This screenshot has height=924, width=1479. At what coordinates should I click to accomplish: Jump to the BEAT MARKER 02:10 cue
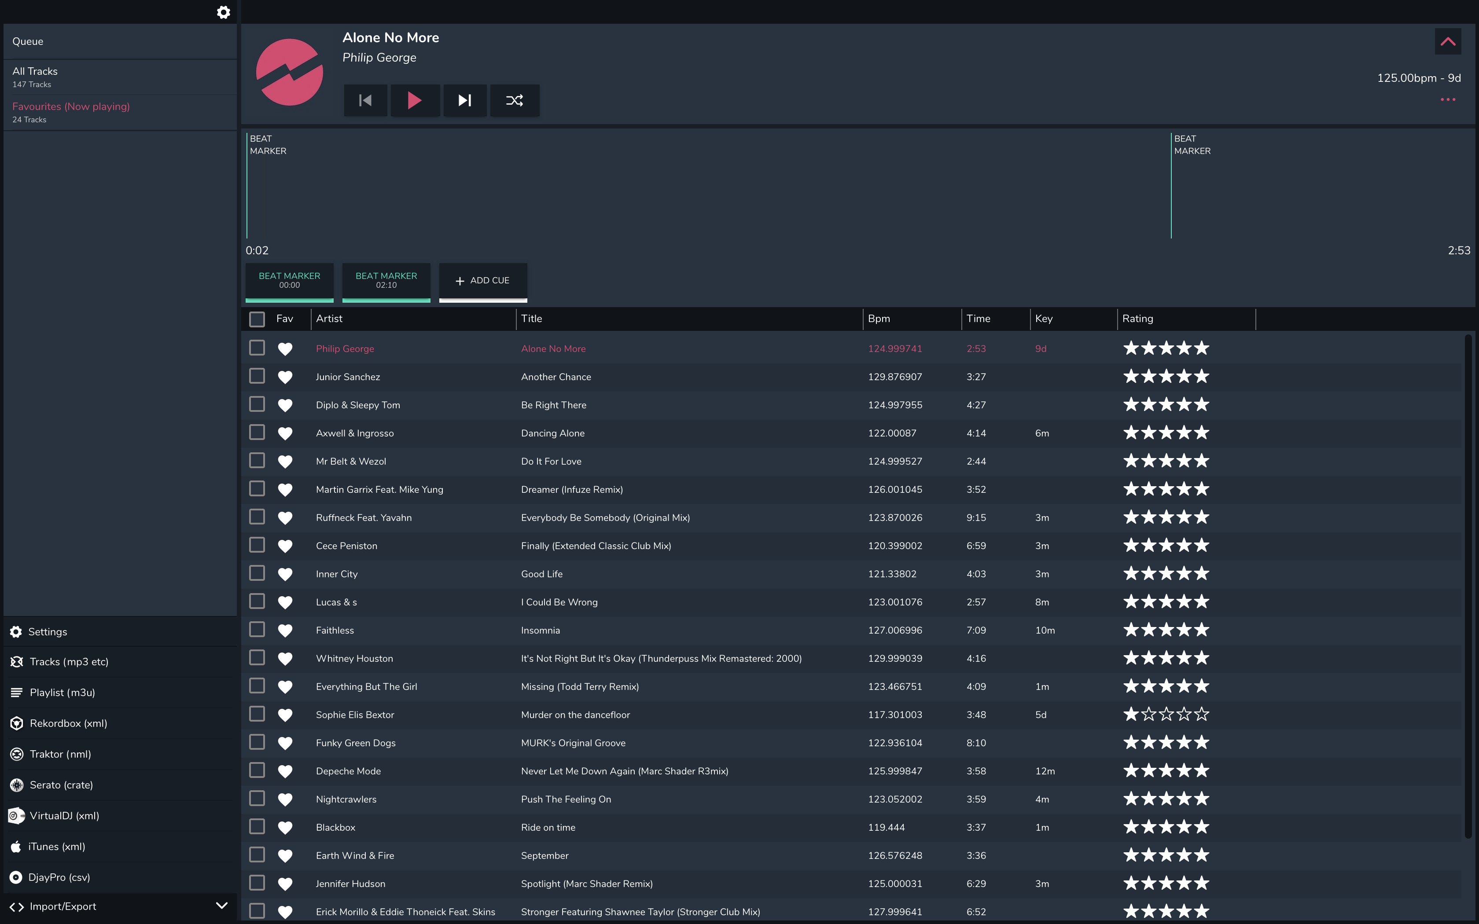pos(386,281)
